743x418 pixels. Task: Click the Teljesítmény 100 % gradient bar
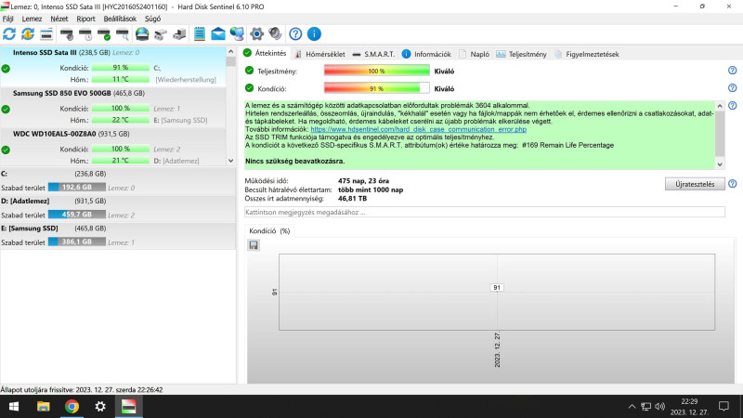[x=377, y=71]
